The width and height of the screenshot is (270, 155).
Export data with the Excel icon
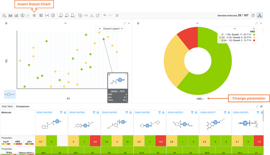[x=73, y=16]
